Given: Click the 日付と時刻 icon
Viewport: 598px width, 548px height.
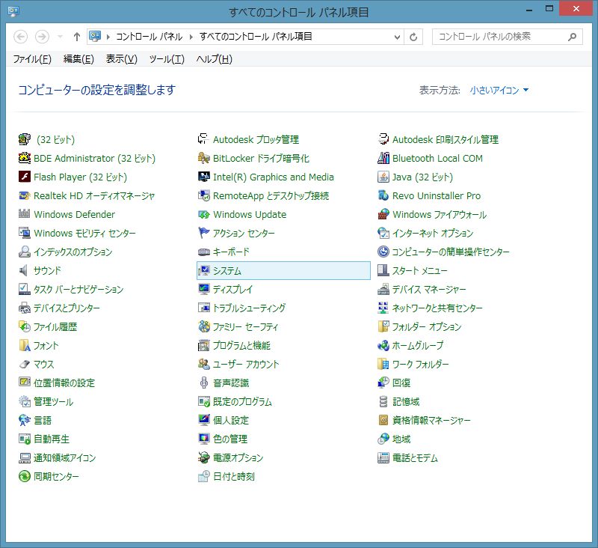Looking at the screenshot, I should (x=204, y=476).
